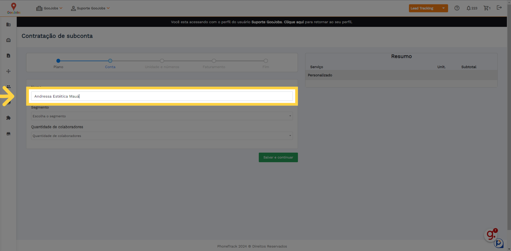The width and height of the screenshot is (511, 251).
Task: Select the Unidade e números step
Action: (162, 64)
